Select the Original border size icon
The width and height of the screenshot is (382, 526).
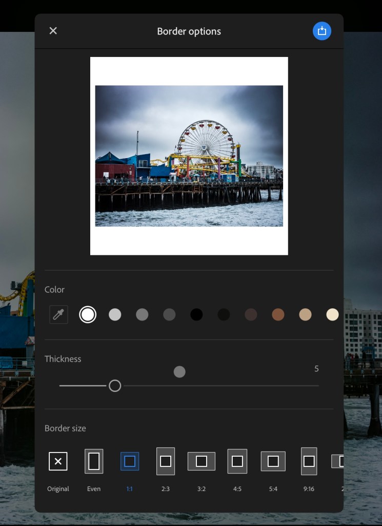[x=58, y=461]
